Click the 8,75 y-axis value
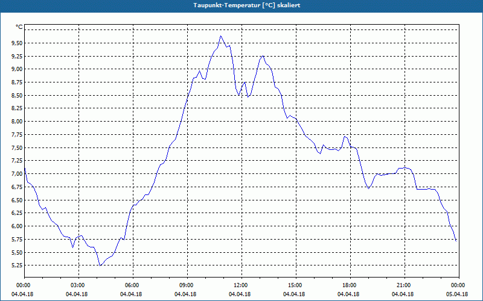The width and height of the screenshot is (483, 301). click(x=17, y=82)
